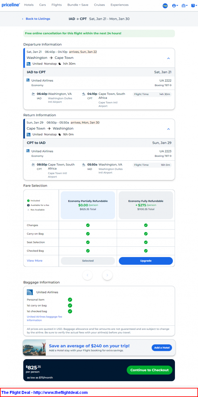Open the VIP badge icon
The image size is (198, 397).
coord(165,6)
